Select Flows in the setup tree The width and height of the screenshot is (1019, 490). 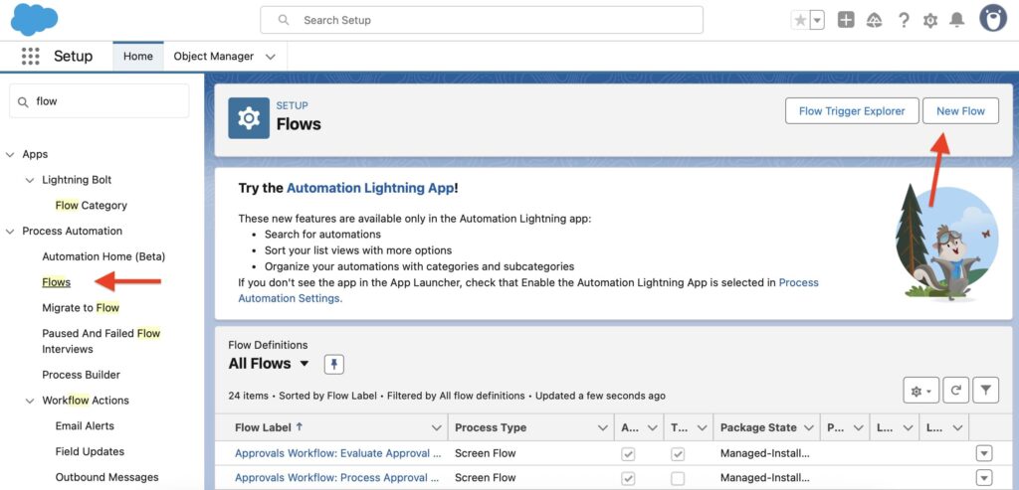tap(57, 282)
